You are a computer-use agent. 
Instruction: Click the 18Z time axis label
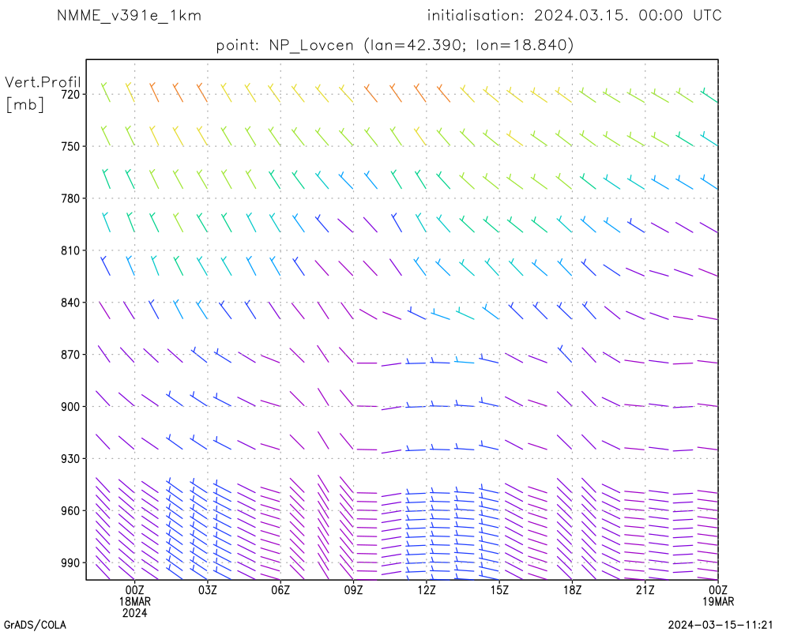click(x=572, y=590)
